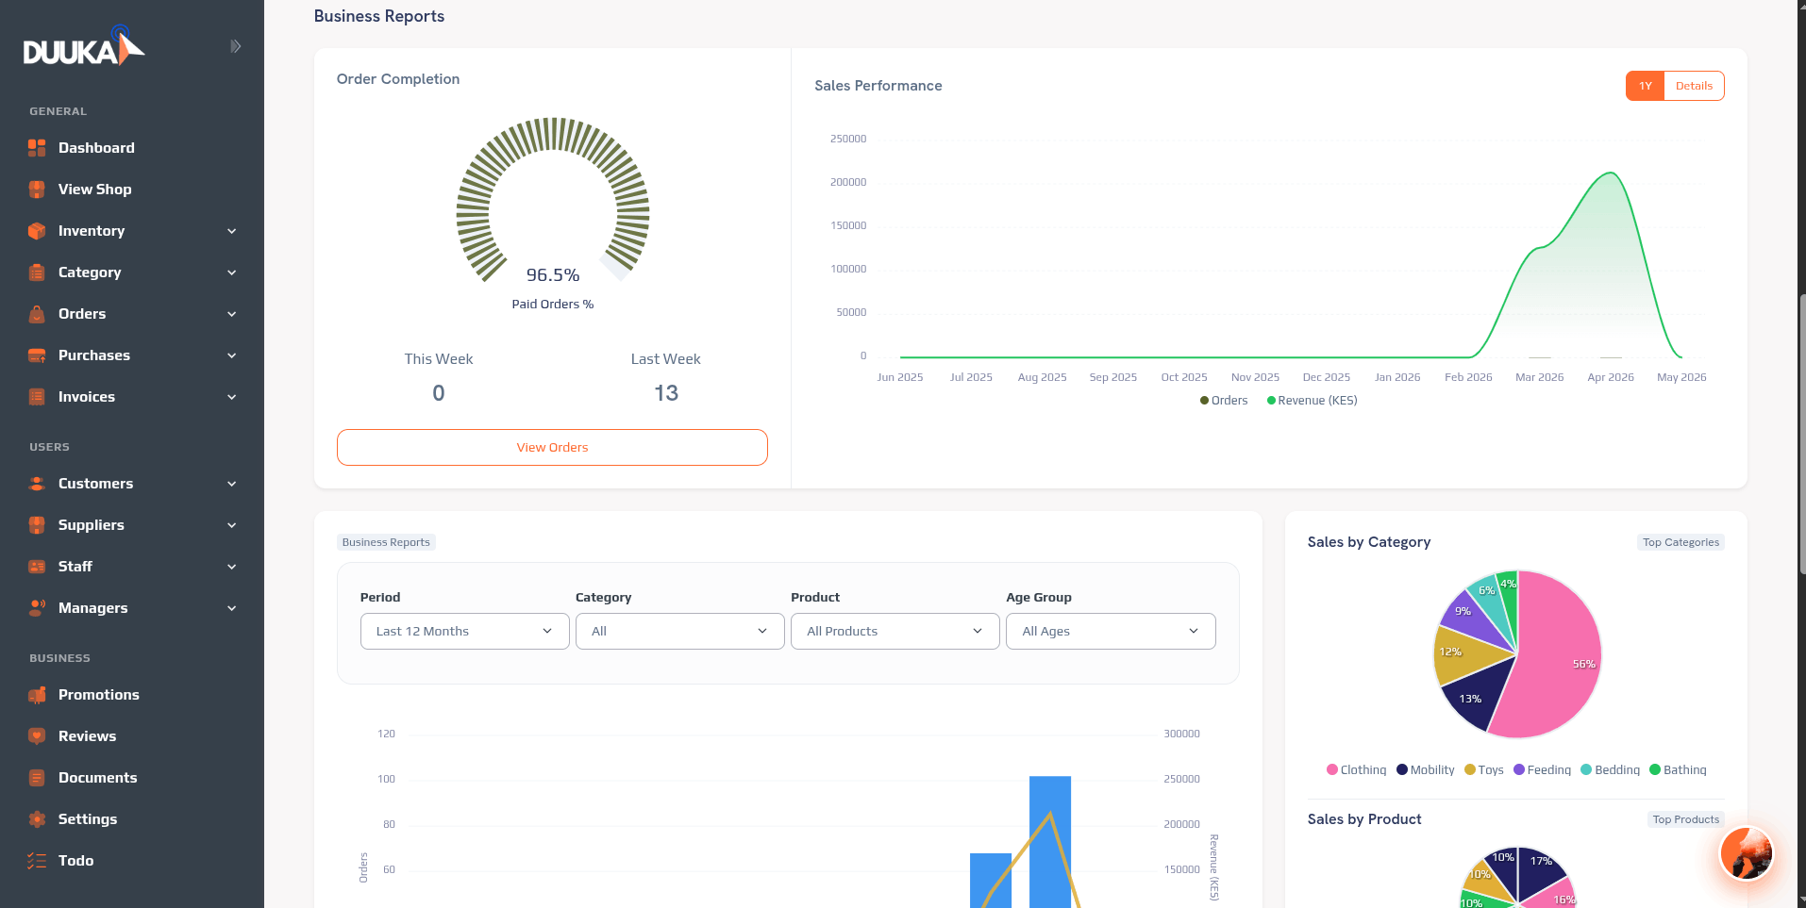Click the Inventory box icon

(x=37, y=231)
